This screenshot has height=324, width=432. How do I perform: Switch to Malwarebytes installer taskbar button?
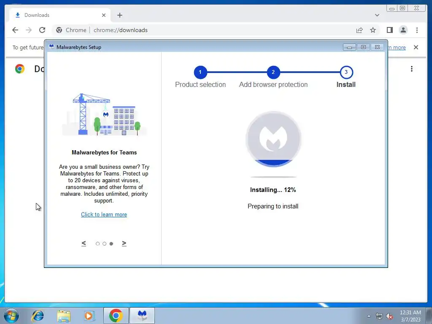142,316
